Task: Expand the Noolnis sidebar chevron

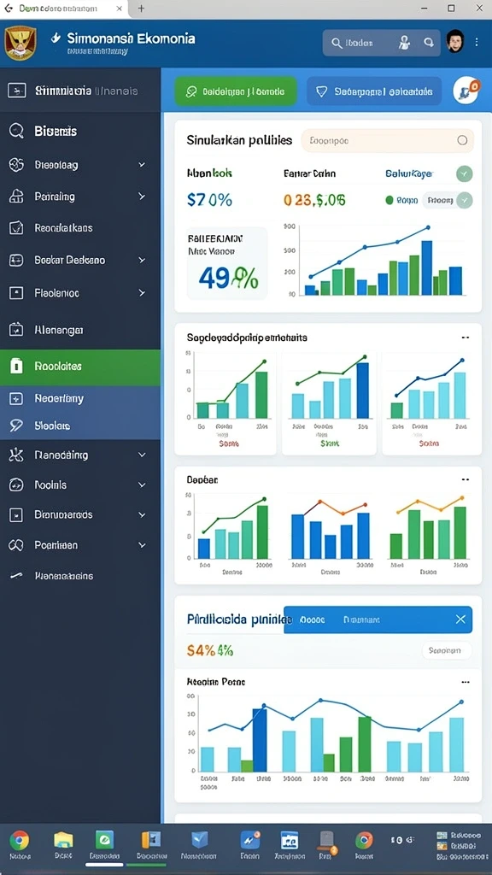Action: (142, 485)
